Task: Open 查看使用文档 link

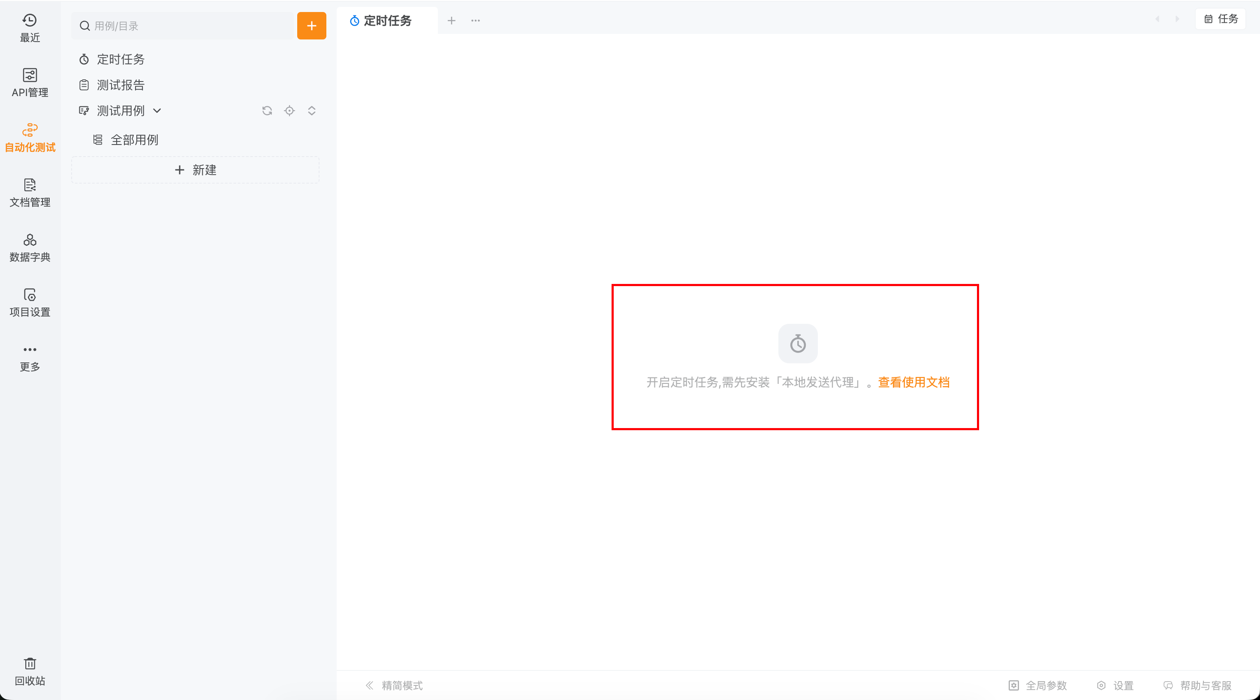Action: point(914,382)
